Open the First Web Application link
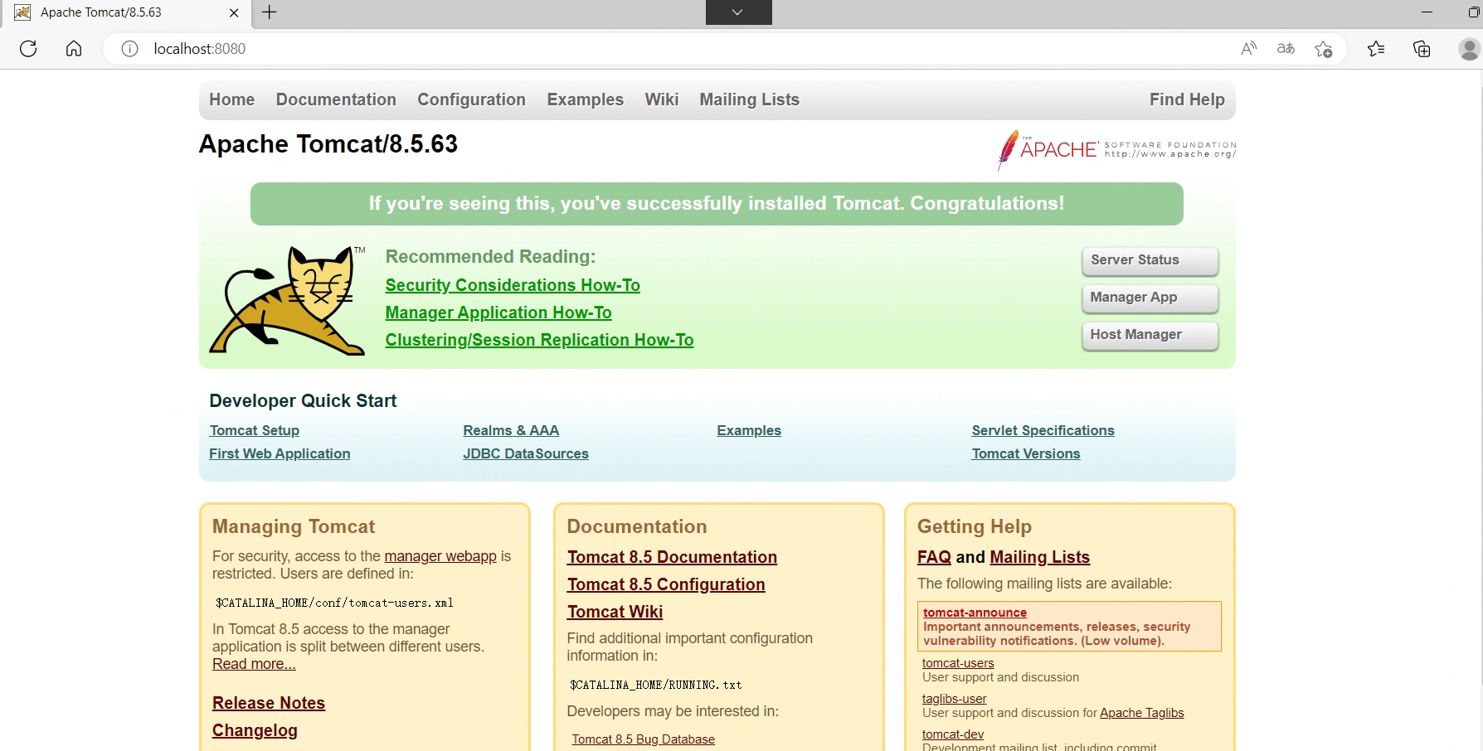 coord(280,453)
